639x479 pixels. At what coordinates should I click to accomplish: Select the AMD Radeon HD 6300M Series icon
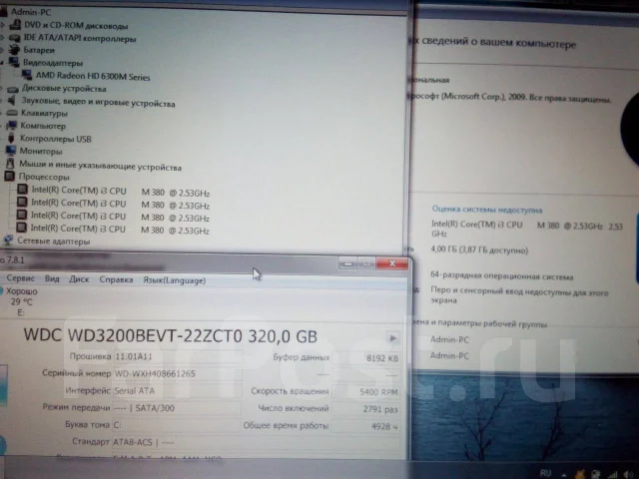27,75
